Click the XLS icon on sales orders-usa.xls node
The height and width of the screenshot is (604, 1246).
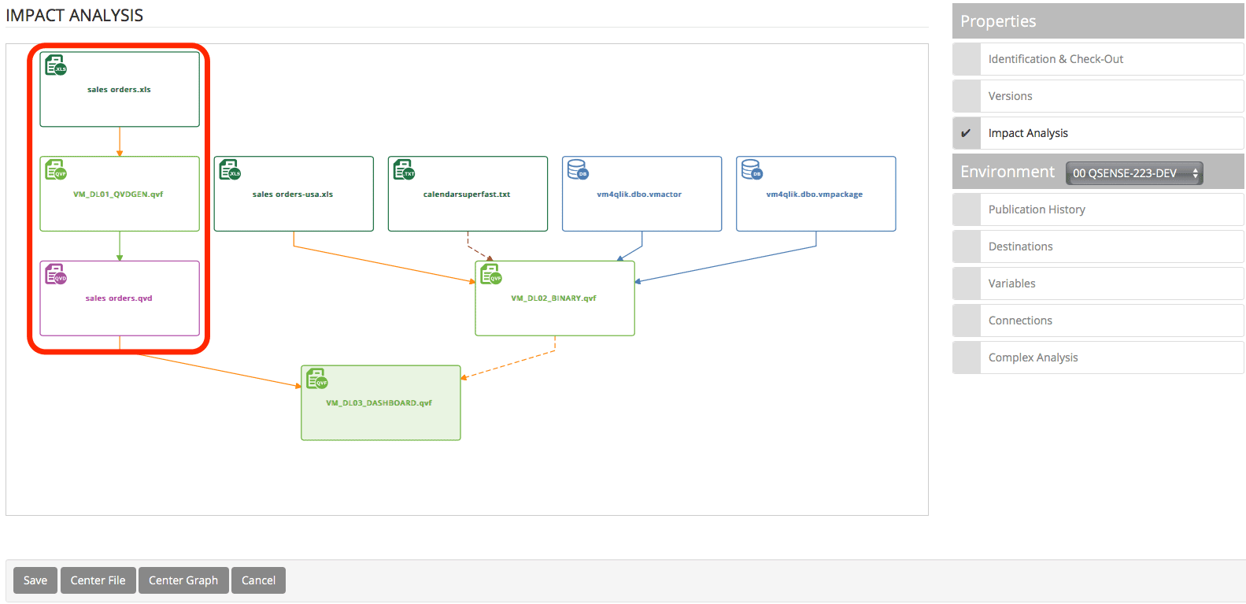[229, 170]
